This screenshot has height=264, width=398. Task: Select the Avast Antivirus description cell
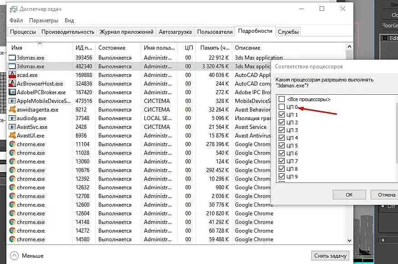tap(253, 136)
